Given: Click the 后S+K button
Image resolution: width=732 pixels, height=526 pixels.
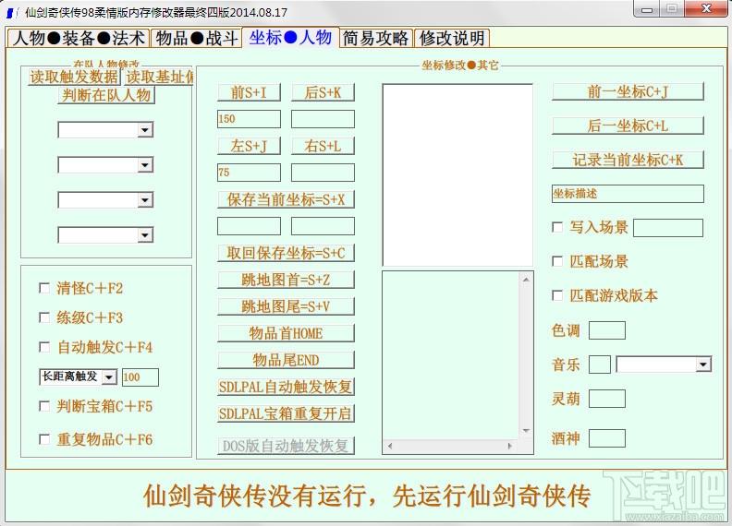Looking at the screenshot, I should (x=323, y=92).
